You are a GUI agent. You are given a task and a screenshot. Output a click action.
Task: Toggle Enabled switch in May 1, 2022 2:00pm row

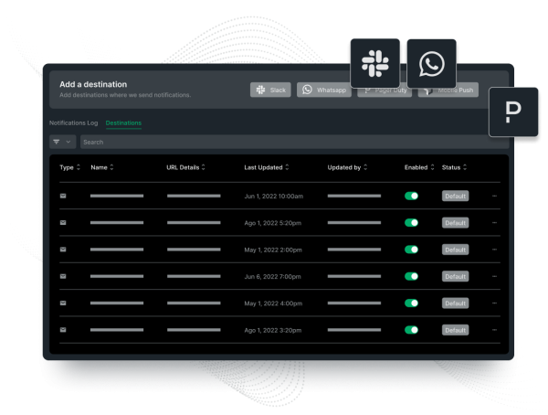411,250
